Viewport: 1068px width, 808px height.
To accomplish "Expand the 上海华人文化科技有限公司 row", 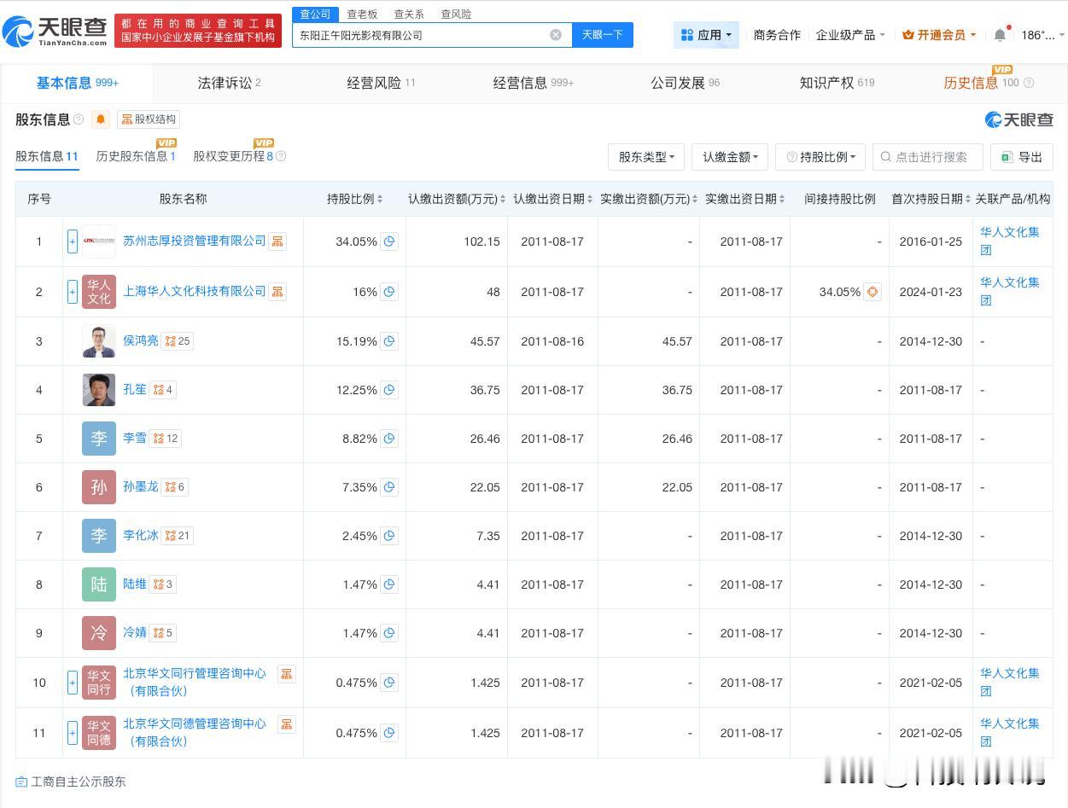I will coord(73,292).
